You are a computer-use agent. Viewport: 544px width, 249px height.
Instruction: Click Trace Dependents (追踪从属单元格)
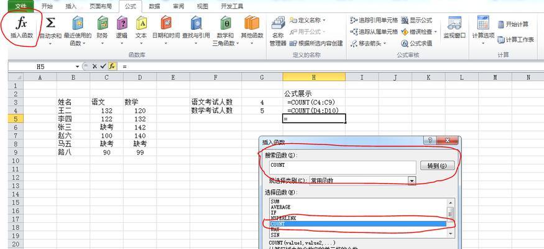374,32
